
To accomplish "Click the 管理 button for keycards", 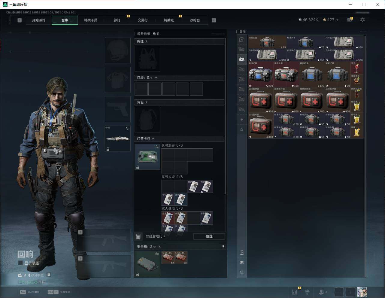I will [x=209, y=236].
